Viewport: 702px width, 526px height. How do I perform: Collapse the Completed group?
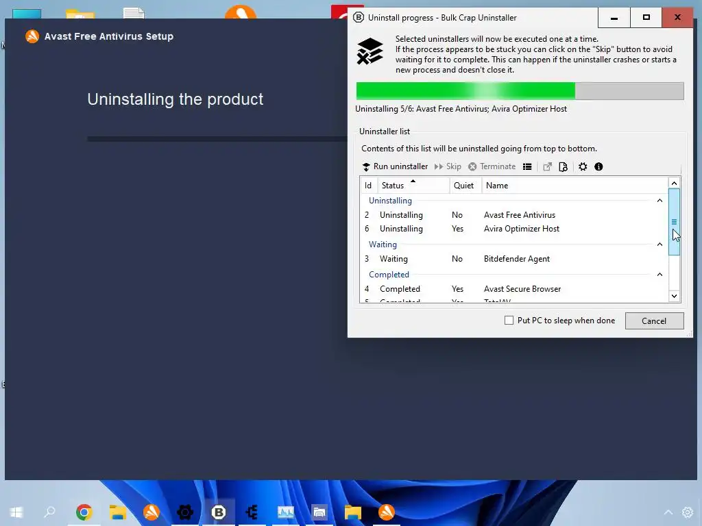point(659,274)
